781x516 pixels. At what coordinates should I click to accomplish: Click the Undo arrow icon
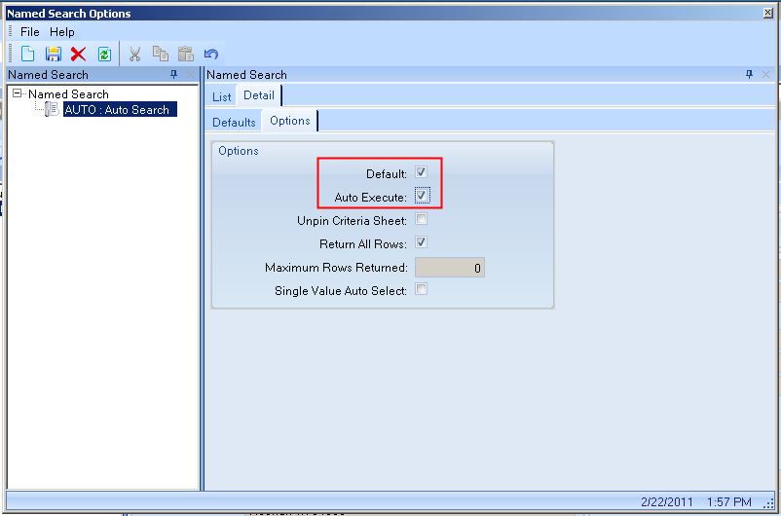click(211, 54)
